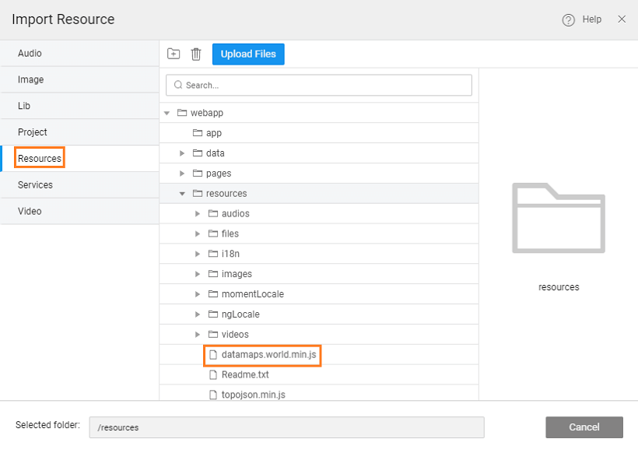Image resolution: width=638 pixels, height=453 pixels.
Task: Click the large resources folder preview
Action: [558, 218]
